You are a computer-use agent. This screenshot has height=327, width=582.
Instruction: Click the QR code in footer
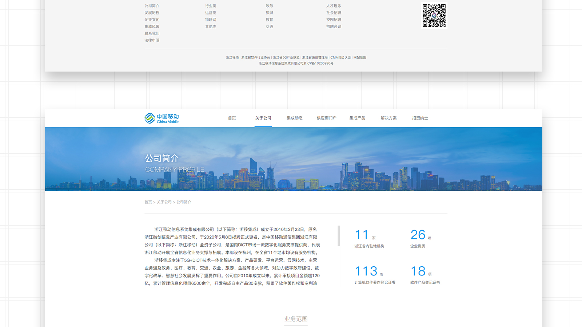coord(434,16)
